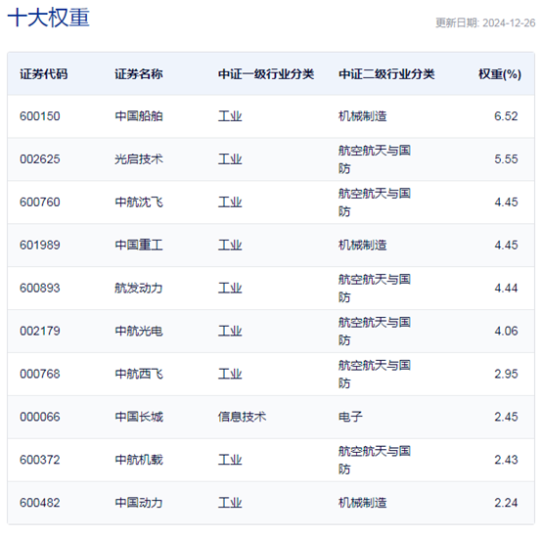Click 航空航天与国防 in the 航发动力 row
Viewport: 542px width, 536px height.
click(x=375, y=289)
